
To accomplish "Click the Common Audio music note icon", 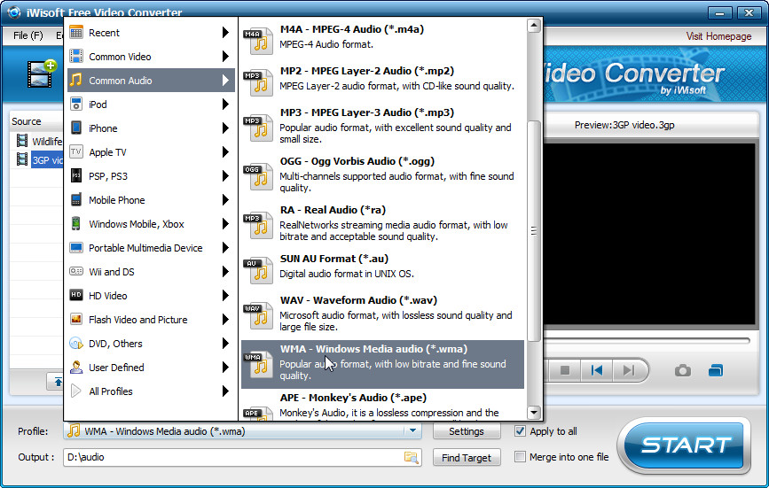I will pos(76,80).
